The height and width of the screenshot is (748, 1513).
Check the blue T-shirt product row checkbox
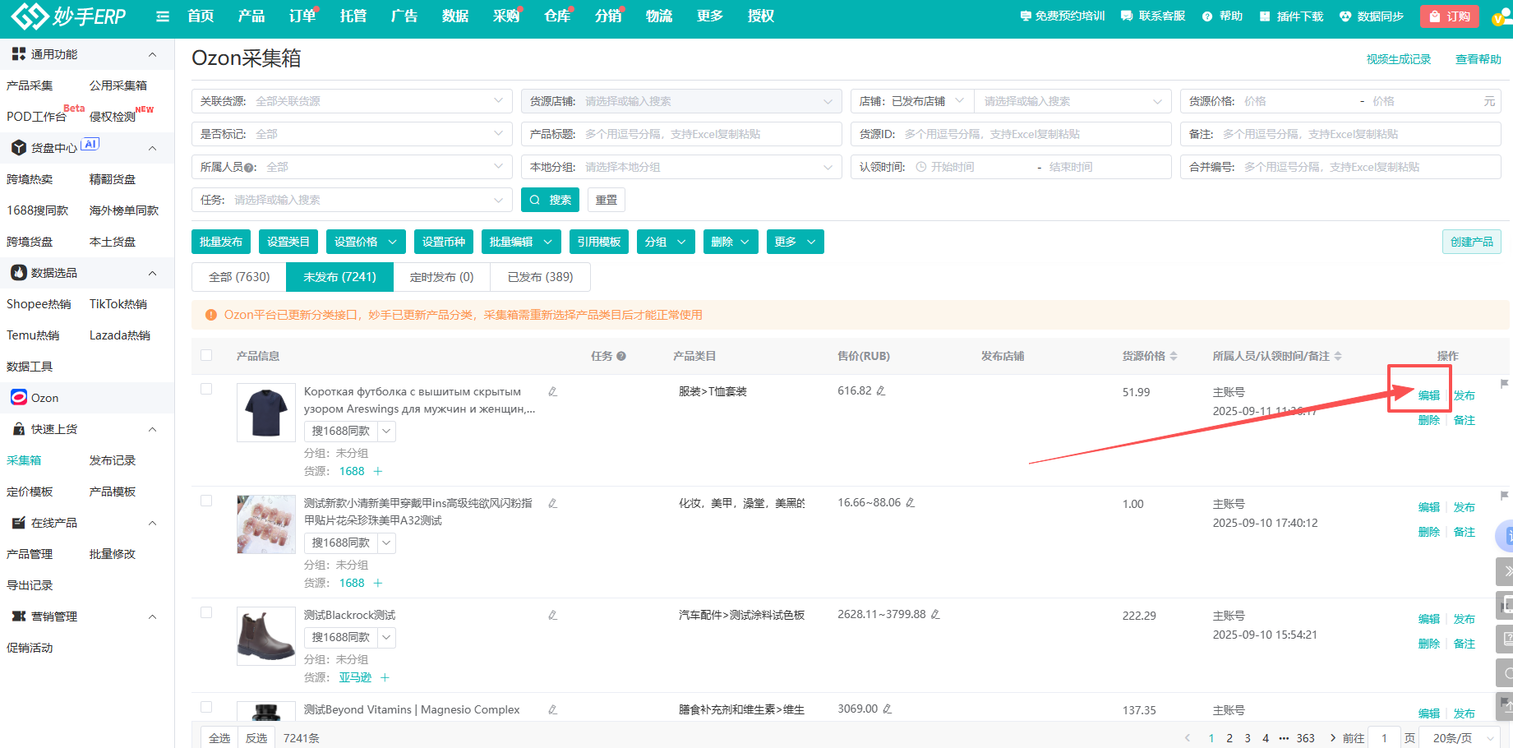point(206,390)
